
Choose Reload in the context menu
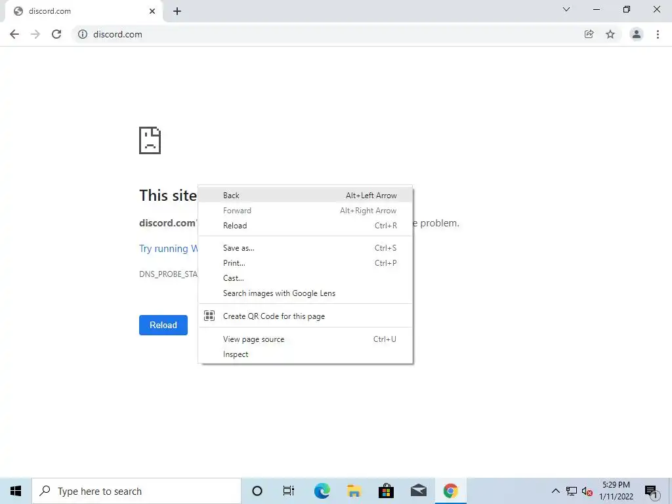tap(305, 226)
